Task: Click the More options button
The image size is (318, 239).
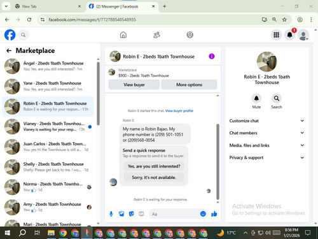Action: click(x=189, y=85)
